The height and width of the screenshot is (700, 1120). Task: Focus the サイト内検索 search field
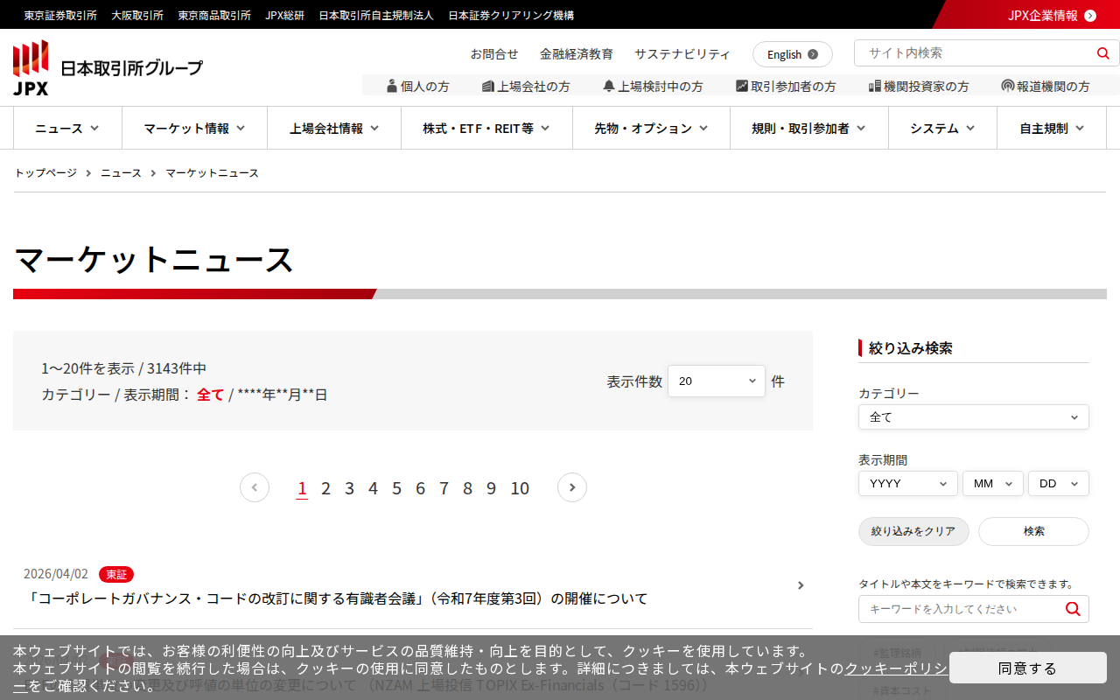click(973, 53)
